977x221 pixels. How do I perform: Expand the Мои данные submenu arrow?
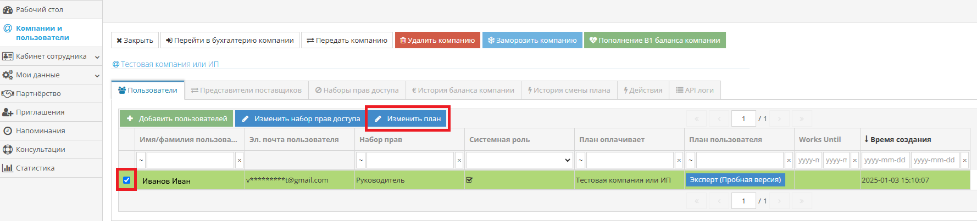[97, 76]
